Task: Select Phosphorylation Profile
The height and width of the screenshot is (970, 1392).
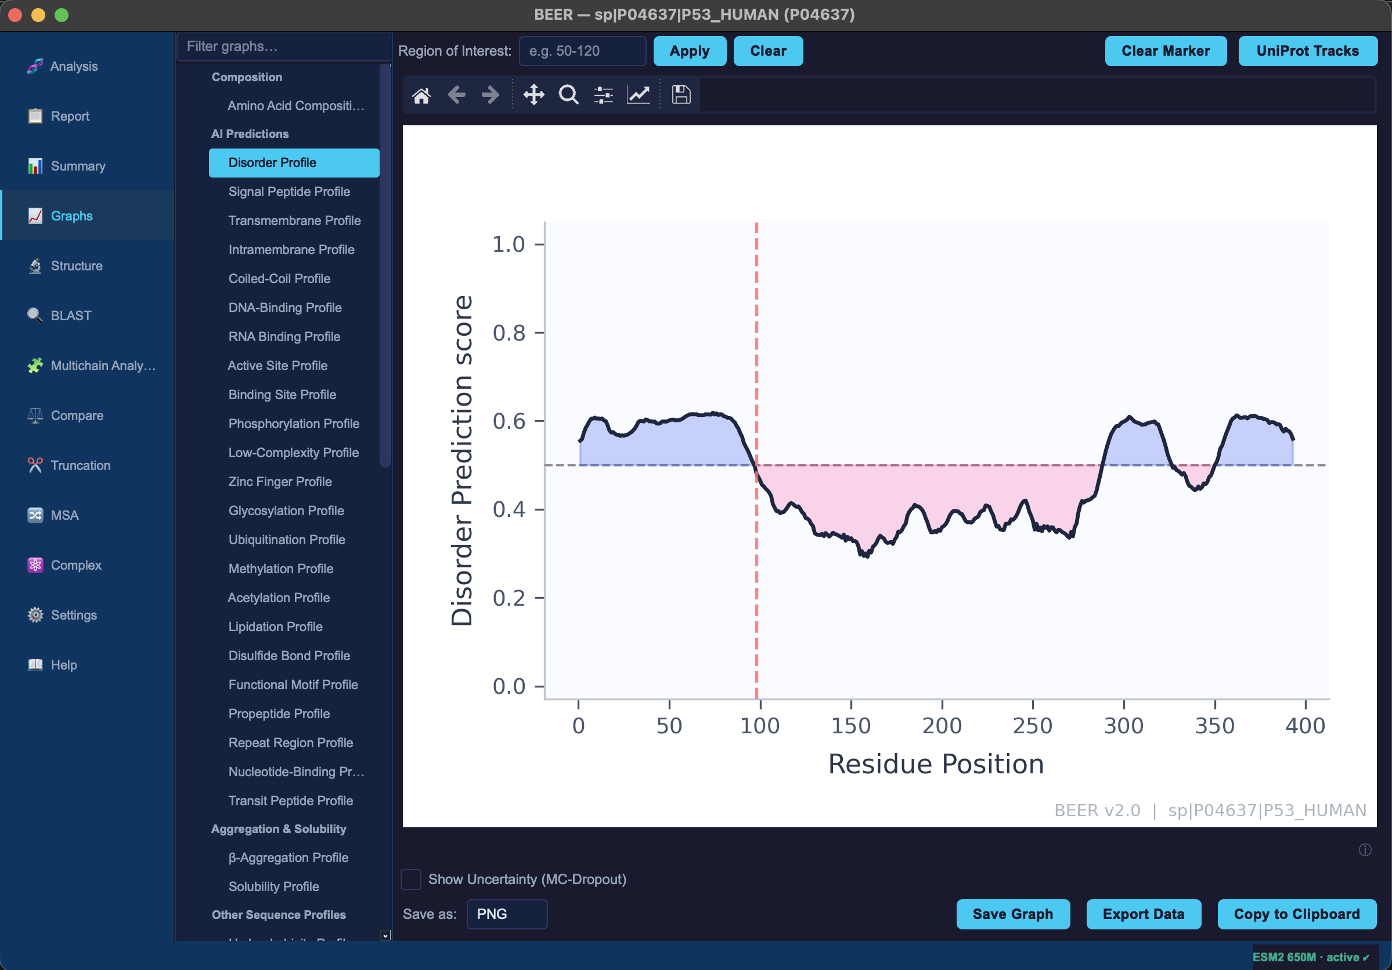Action: click(294, 424)
